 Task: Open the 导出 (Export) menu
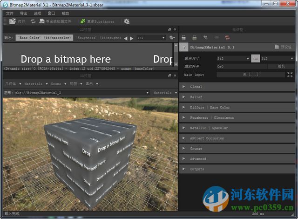point(24,14)
